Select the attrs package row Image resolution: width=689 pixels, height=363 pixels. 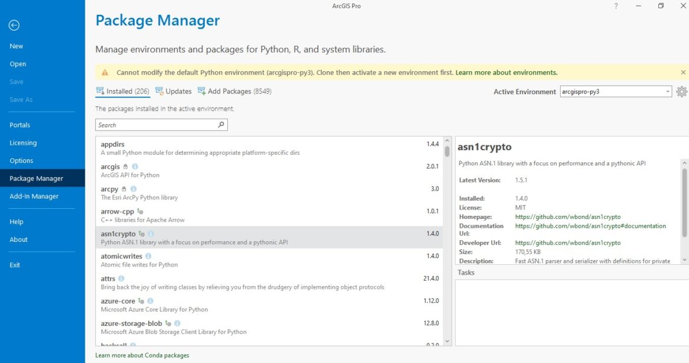click(x=269, y=282)
